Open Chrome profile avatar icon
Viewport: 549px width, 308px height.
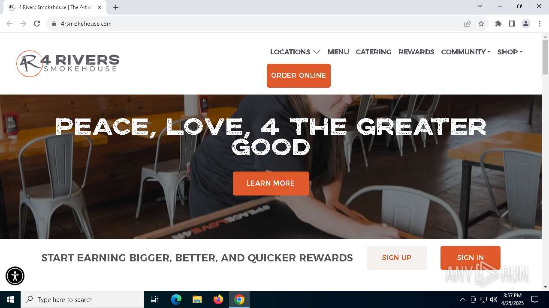526,24
